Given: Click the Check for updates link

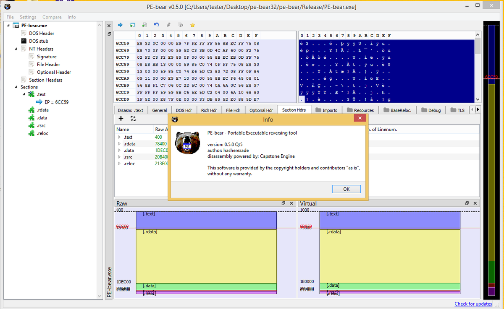Looking at the screenshot, I should point(473,304).
